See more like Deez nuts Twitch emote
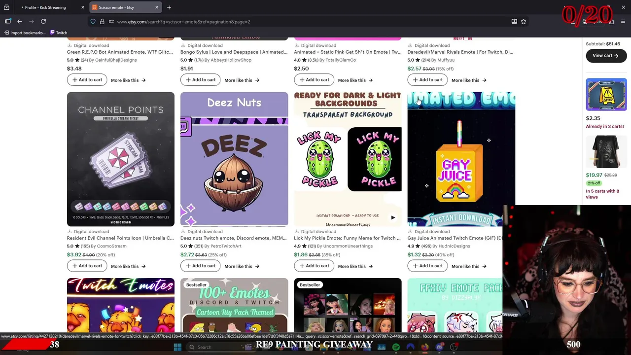Image resolution: width=631 pixels, height=355 pixels. 242,266
